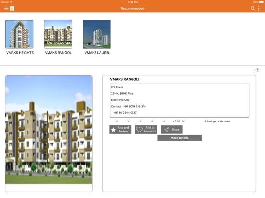Select the second rating star
Image resolution: width=265 pixels, height=198 pixels.
[x=129, y=121]
